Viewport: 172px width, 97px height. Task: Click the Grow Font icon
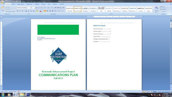(x=37, y=8)
